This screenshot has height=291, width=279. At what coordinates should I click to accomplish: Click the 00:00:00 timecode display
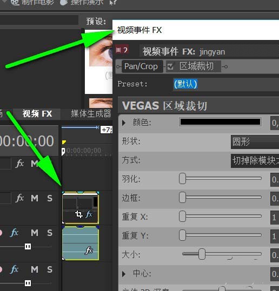27,141
